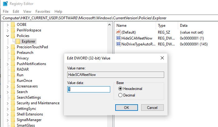This screenshot has height=127, width=218.
Task: Click the (Default) string value icon
Action: point(118,32)
